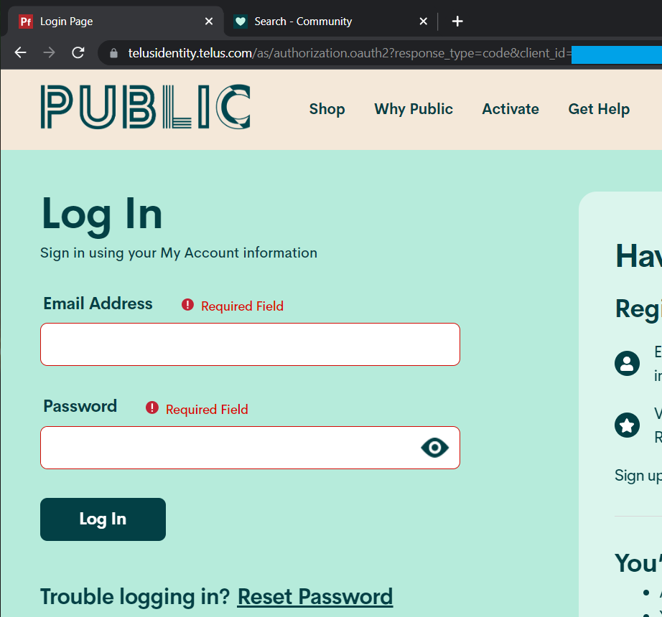Image resolution: width=662 pixels, height=617 pixels.
Task: Reload the page with refresh icon
Action: (x=78, y=52)
